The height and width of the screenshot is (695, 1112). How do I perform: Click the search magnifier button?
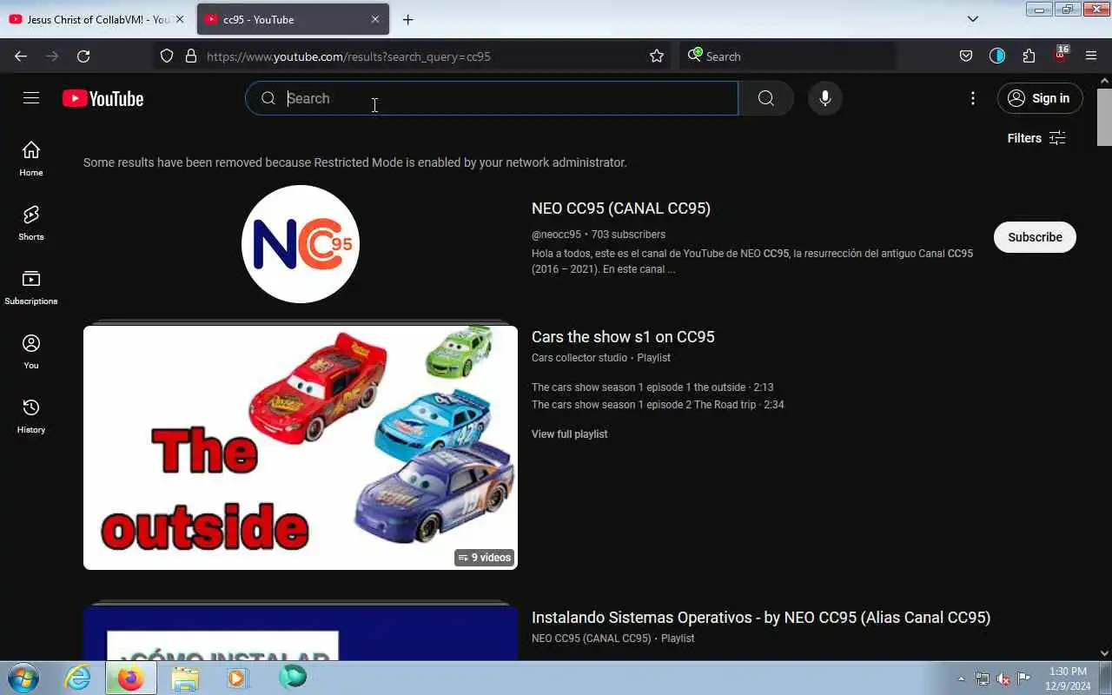coord(765,98)
